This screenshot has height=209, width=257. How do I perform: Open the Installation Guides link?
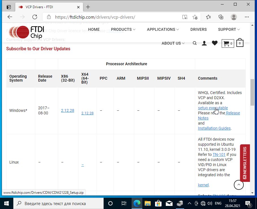coord(214,128)
